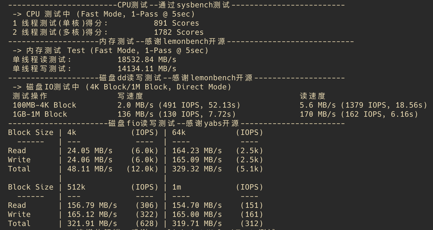
Task: Click the 1GB-1M Block row label
Action: [x=40, y=114]
